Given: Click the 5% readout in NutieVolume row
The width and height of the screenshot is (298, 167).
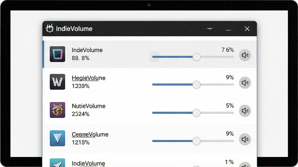Looking at the screenshot, I should 230,106.
